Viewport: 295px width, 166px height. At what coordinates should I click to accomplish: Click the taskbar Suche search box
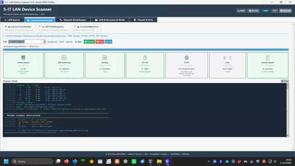point(32,161)
